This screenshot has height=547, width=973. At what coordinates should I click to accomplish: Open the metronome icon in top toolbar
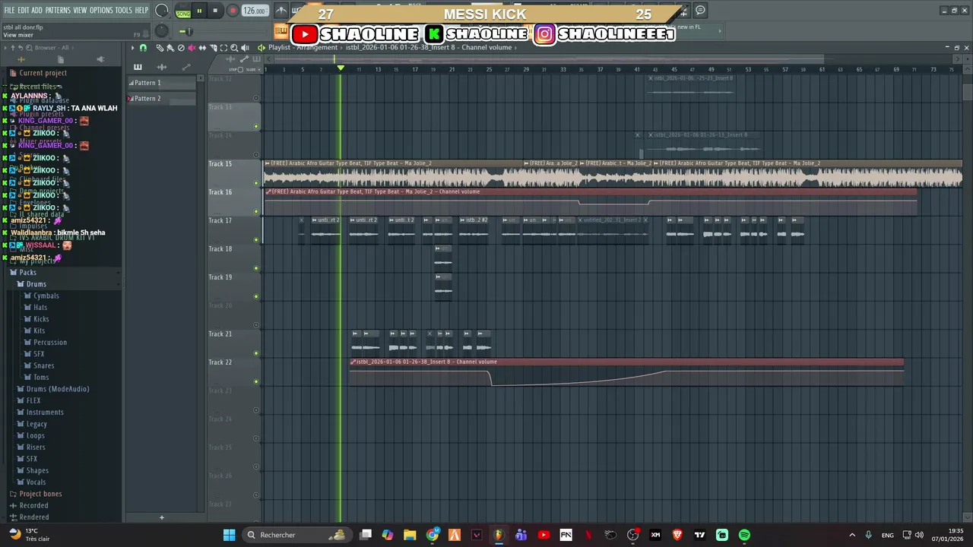(280, 11)
